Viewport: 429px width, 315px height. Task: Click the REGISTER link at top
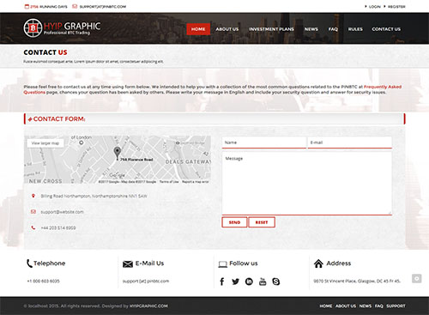[396, 7]
